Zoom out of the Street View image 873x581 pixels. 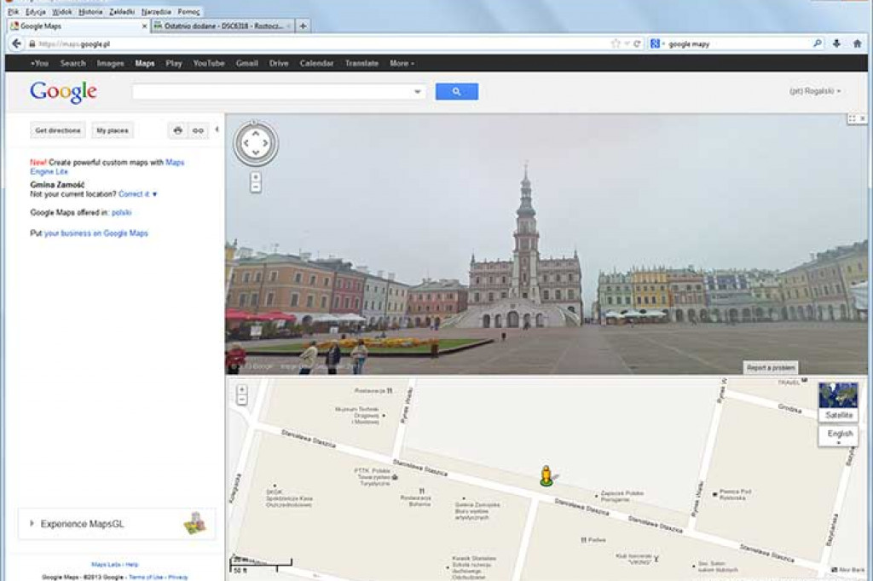tap(256, 187)
